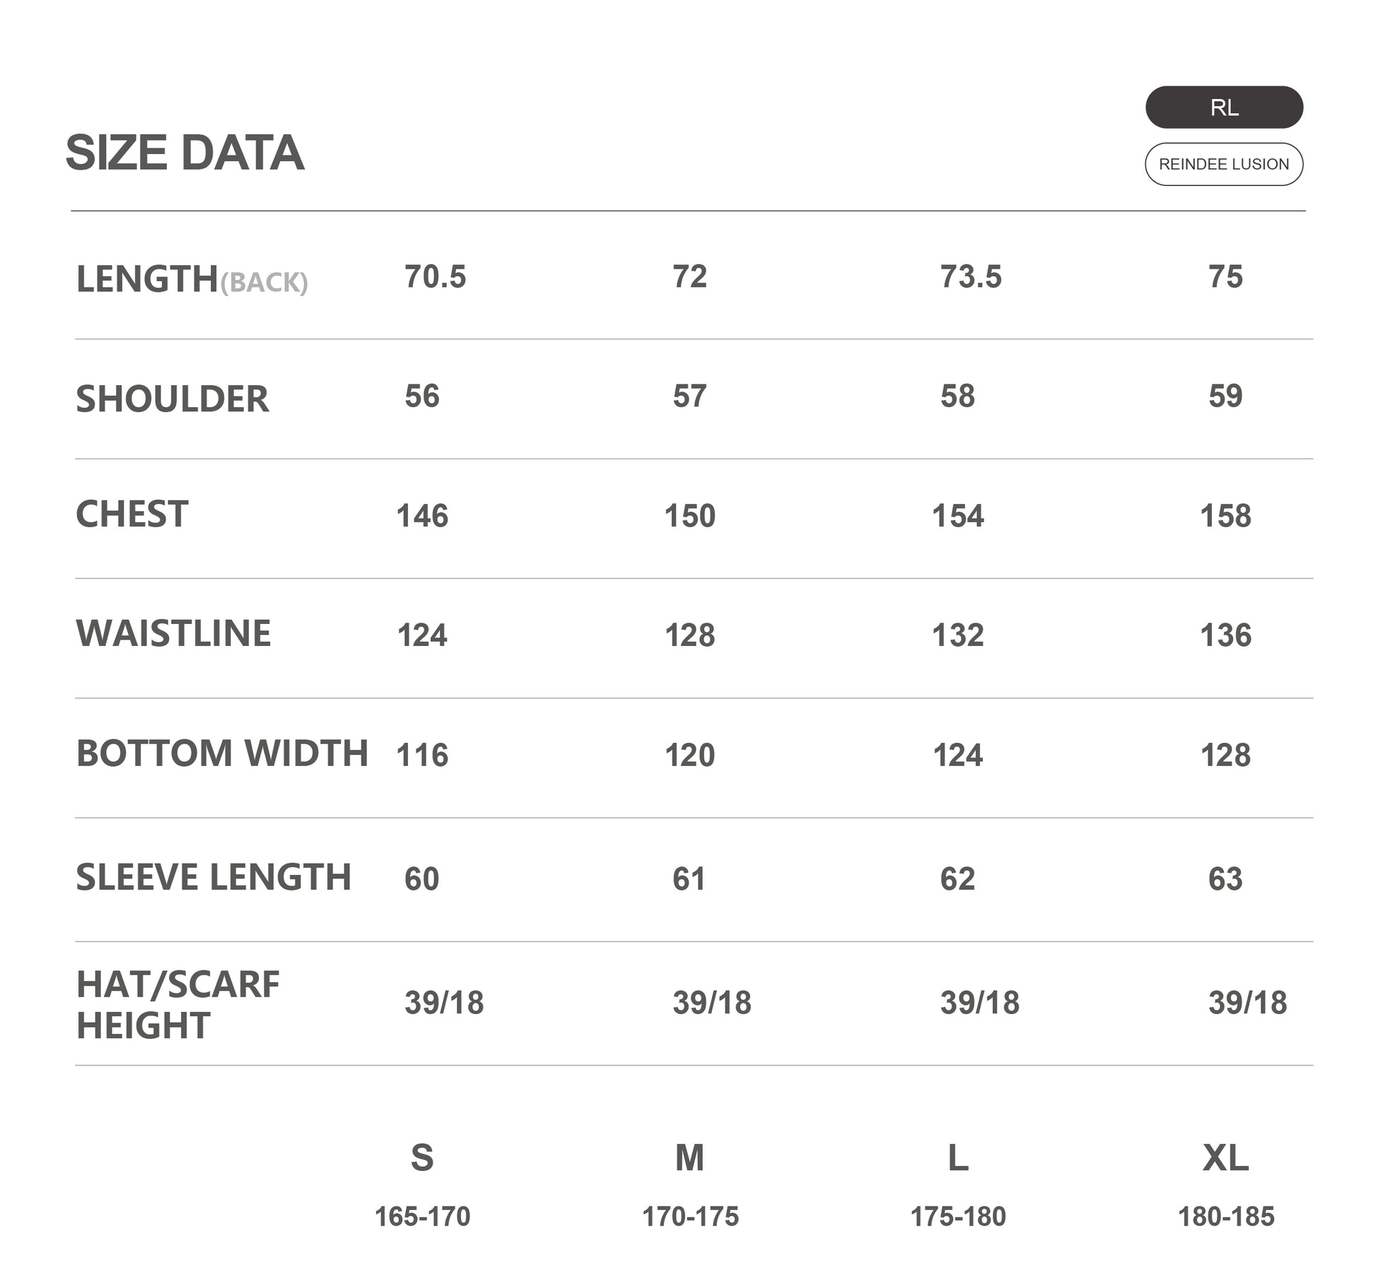
Task: Click the SLEEVE LENGTH row label
Action: pos(213,877)
